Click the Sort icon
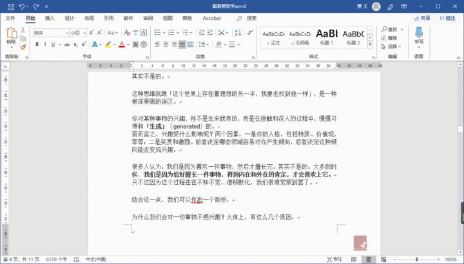The height and width of the screenshot is (264, 464). click(x=238, y=33)
